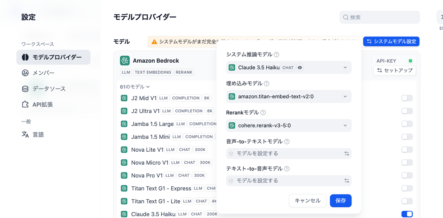Click the Nova Lite V1 model icon
Screen dimensions: 443x218
tap(124, 150)
